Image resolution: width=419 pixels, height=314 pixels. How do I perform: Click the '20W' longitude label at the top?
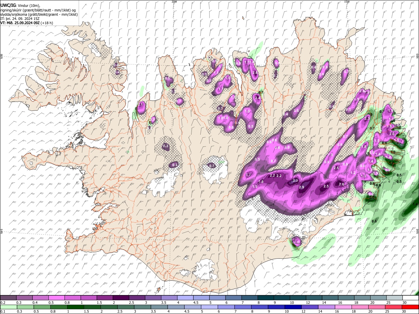[174, 2]
